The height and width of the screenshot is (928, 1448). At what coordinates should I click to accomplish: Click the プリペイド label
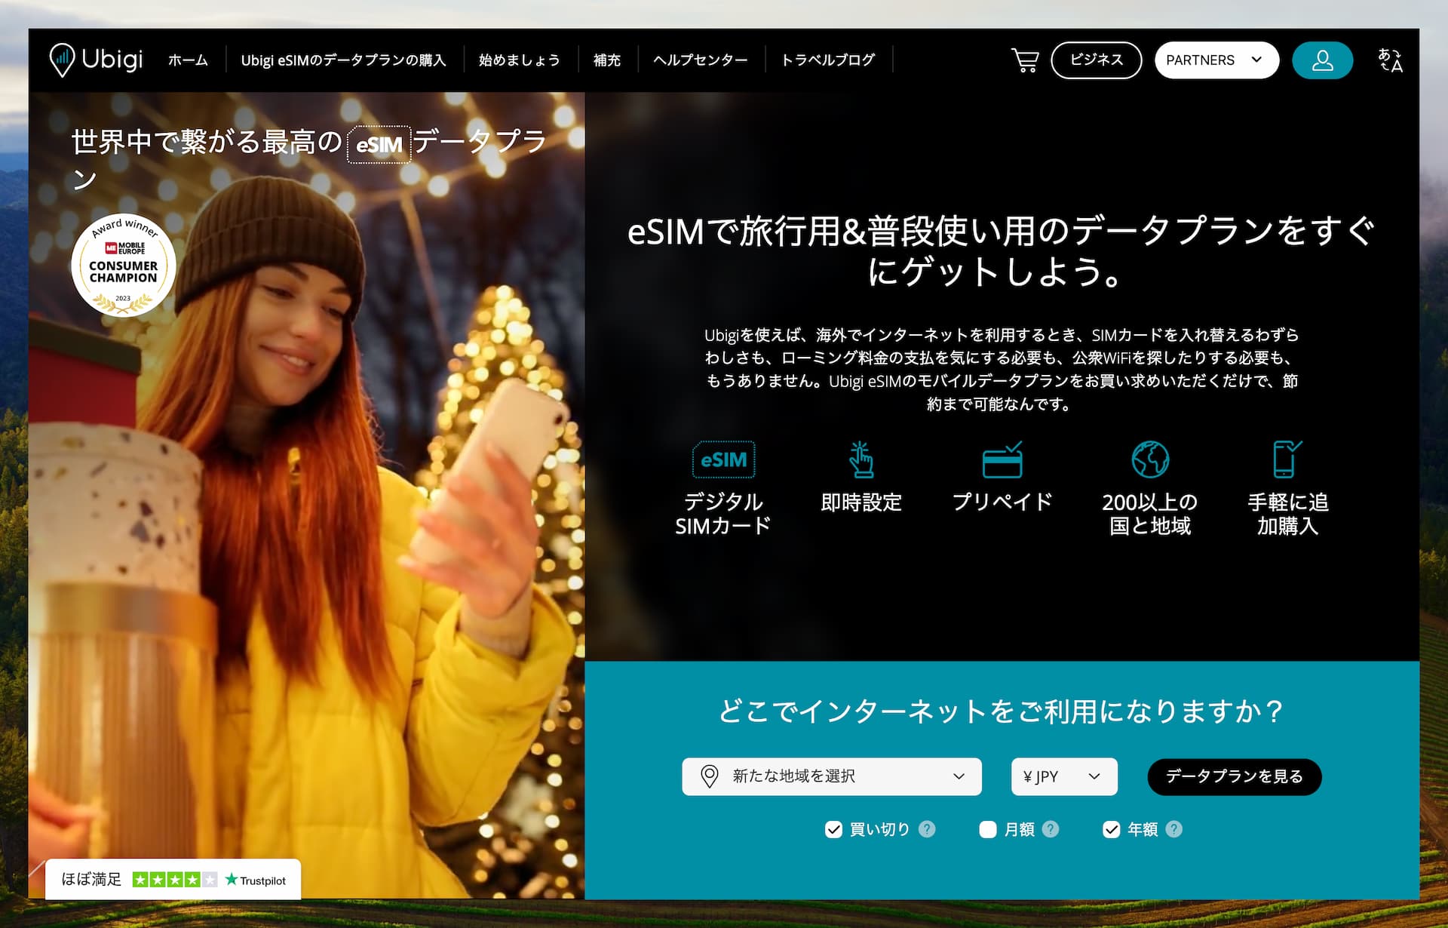pos(1002,502)
